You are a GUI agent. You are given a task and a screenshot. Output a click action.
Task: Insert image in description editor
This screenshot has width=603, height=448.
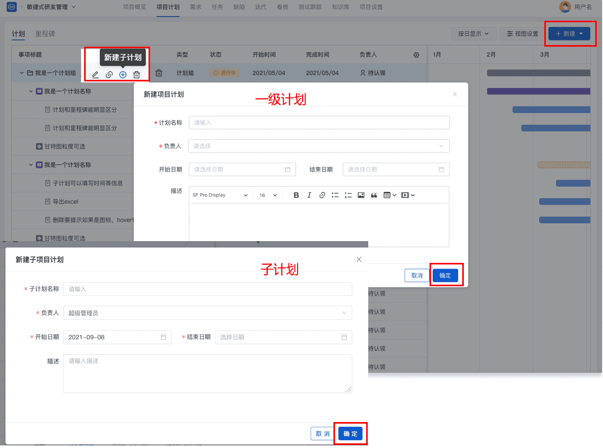(361, 195)
